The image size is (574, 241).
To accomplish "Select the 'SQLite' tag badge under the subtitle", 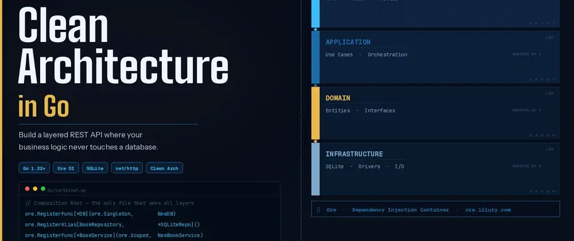I will tap(95, 168).
